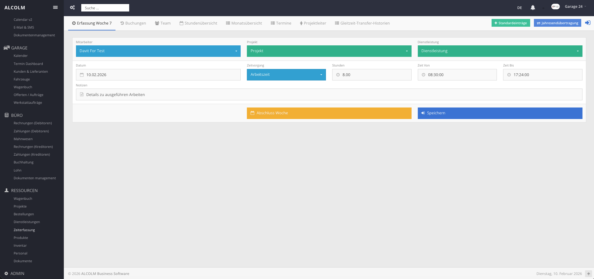The width and height of the screenshot is (594, 279).
Task: Open the Projekt dropdown
Action: pos(329,51)
